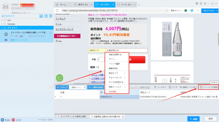The image size is (219, 122).
Task: Select bottom tab 1. ヤマダモール 吟醸酒の通販
Action: (x=72, y=117)
